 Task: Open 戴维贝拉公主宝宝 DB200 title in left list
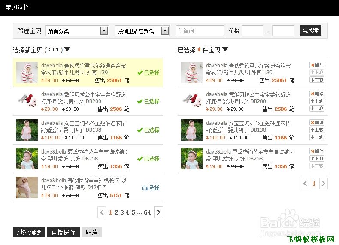coord(84,98)
